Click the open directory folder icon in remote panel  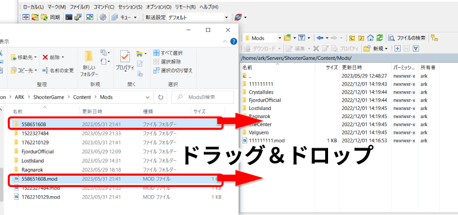click(x=288, y=38)
